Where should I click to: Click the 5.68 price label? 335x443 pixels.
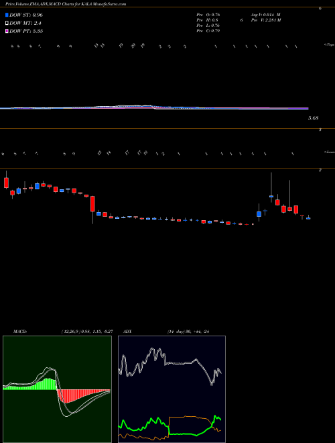314,118
